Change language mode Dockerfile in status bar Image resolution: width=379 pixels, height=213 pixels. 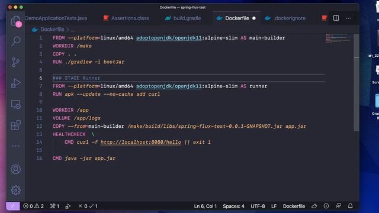(x=294, y=206)
